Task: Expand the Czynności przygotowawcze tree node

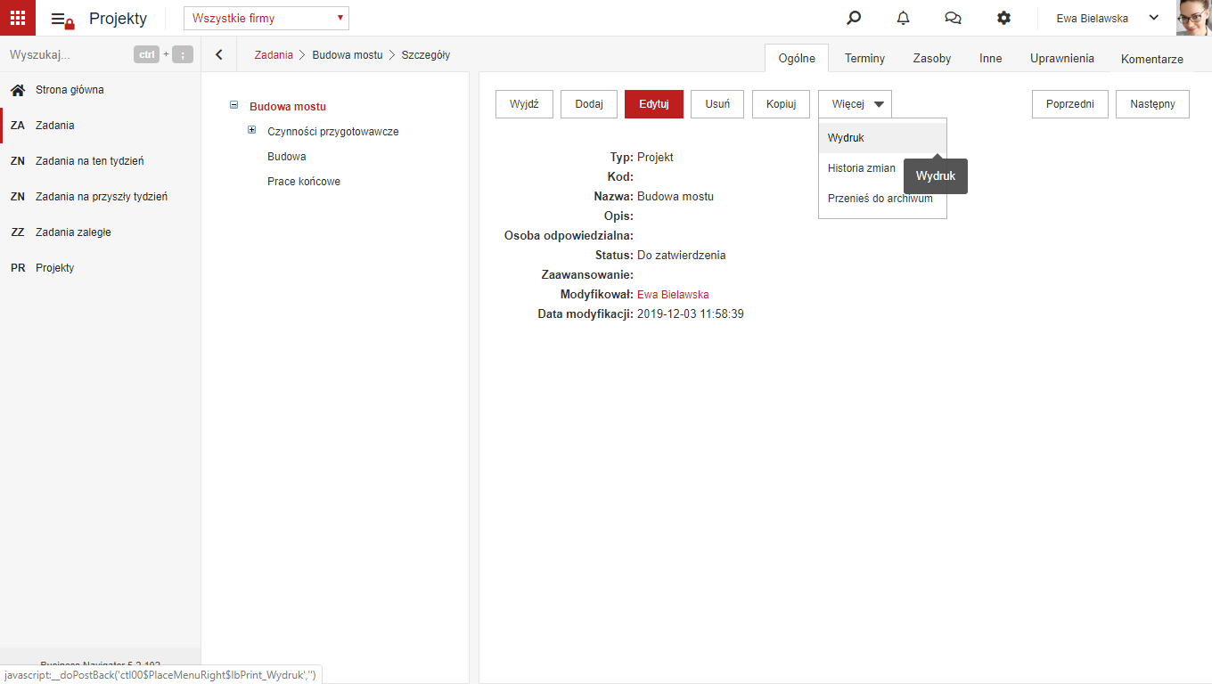Action: pyautogui.click(x=252, y=130)
